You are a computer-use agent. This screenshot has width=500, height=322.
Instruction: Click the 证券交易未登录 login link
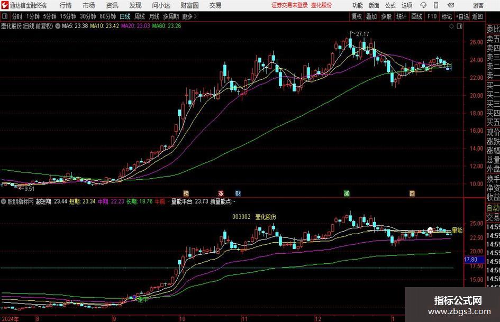(x=289, y=5)
